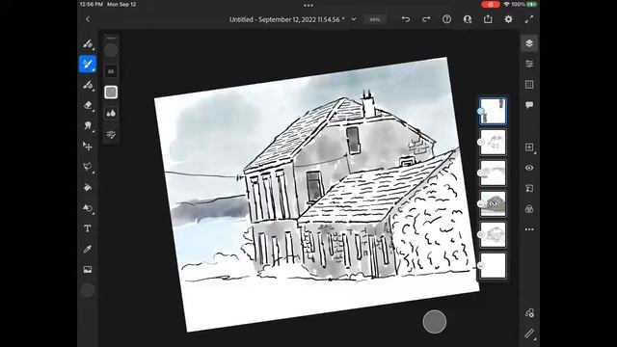Open the ruler drawing aid

pos(529,334)
